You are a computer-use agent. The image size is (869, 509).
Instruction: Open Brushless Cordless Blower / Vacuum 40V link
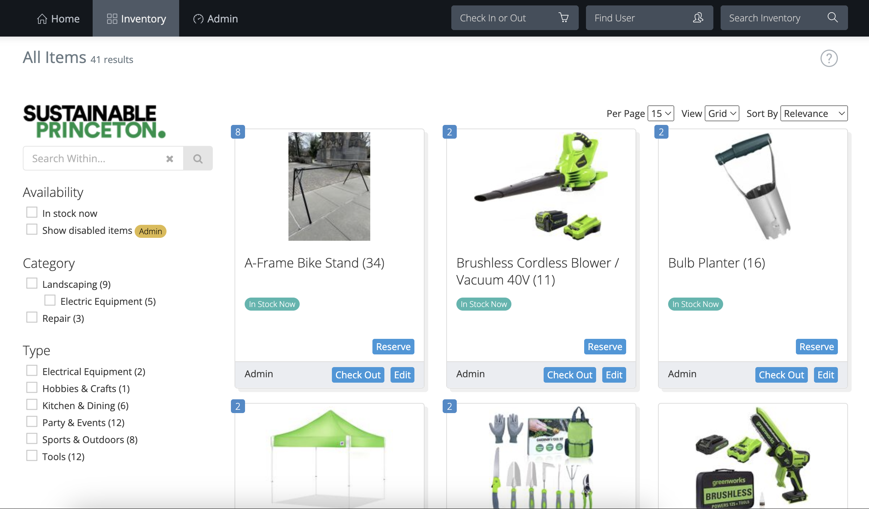538,272
